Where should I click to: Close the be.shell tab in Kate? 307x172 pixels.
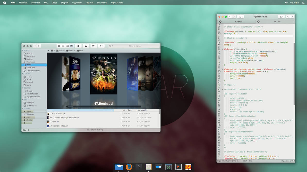pyautogui.click(x=258, y=22)
